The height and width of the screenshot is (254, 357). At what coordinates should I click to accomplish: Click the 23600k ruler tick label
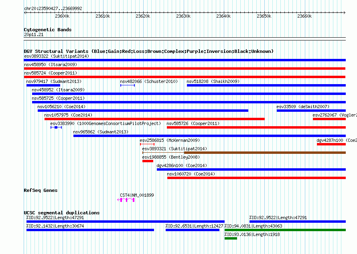click(x=62, y=16)
